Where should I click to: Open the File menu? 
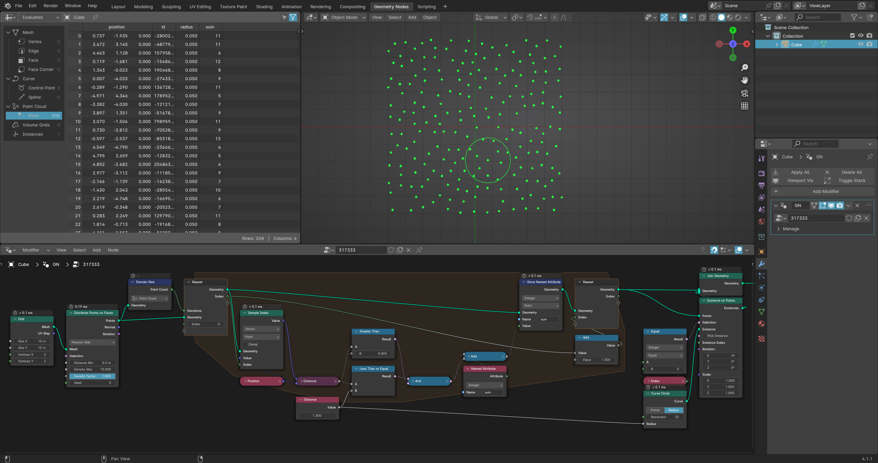[x=19, y=6]
